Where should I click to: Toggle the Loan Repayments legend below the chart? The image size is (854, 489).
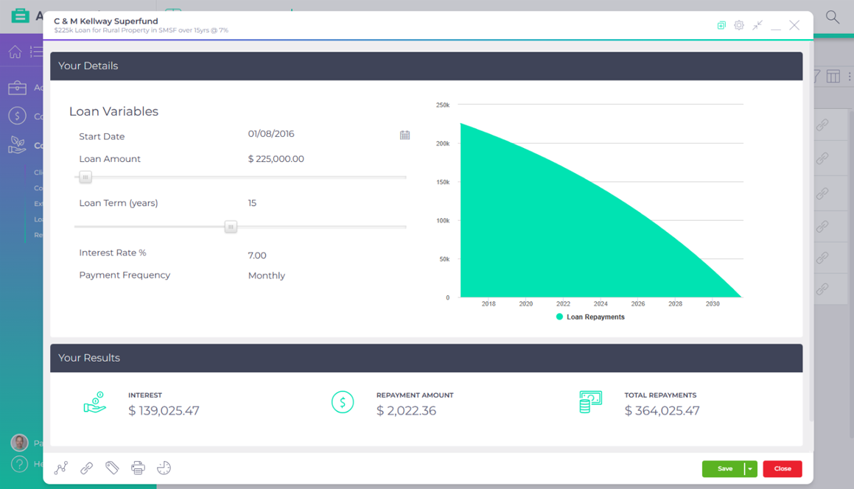coord(591,317)
